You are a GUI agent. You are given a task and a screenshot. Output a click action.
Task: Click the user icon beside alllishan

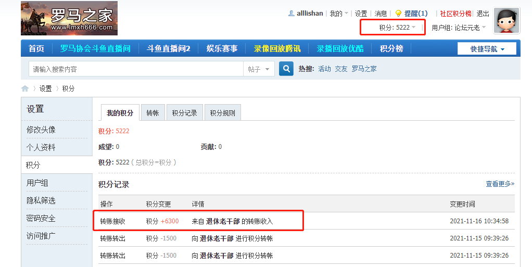[x=292, y=14]
